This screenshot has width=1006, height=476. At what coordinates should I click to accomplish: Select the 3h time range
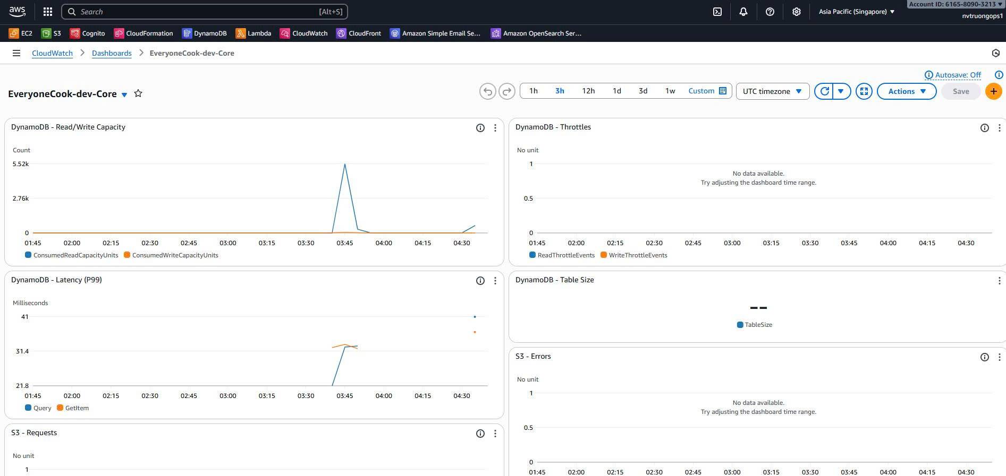coord(560,91)
